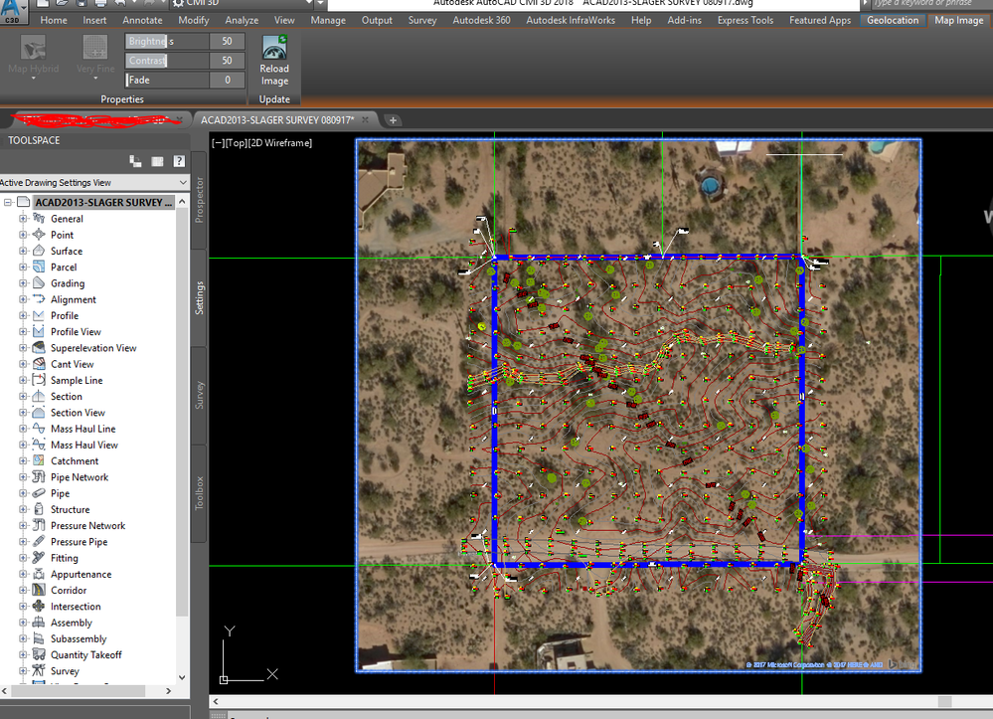Click the Fade value field 0
Screen dimensions: 993x719
click(x=227, y=80)
